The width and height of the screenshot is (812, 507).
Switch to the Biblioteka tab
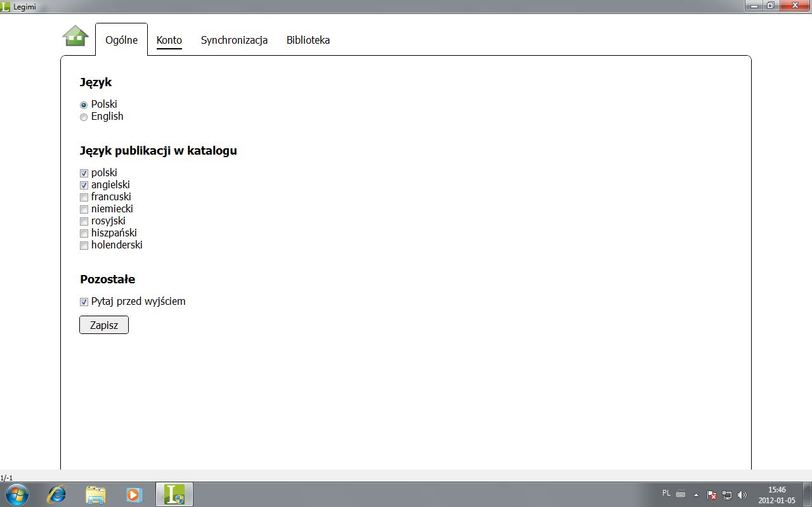(x=308, y=40)
